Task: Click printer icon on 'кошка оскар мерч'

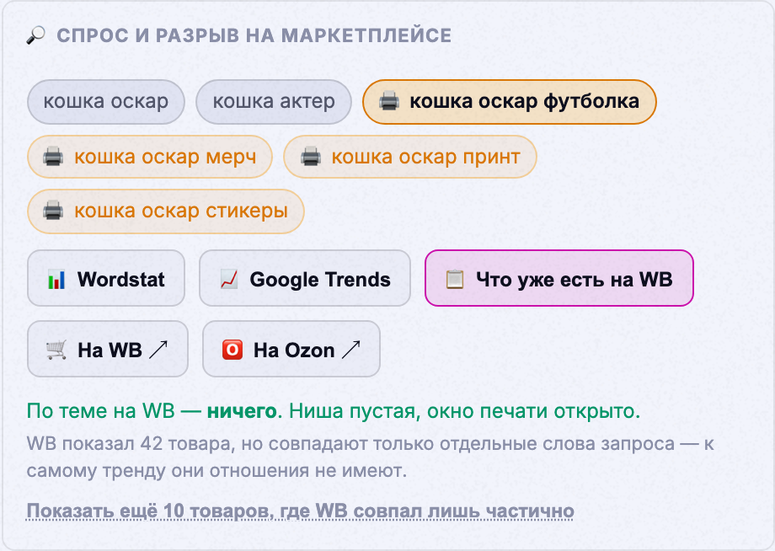Action: [53, 157]
